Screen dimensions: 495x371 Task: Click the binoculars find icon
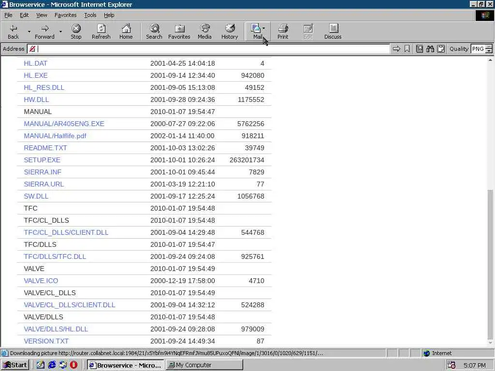click(430, 49)
